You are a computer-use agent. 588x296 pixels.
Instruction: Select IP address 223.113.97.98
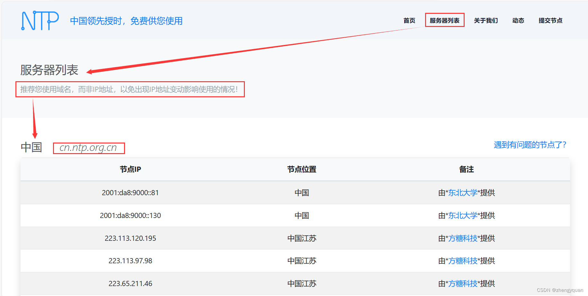(130, 261)
